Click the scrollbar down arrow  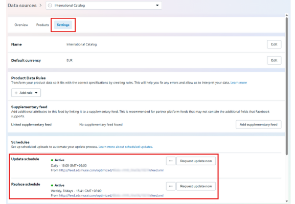tap(286, 201)
